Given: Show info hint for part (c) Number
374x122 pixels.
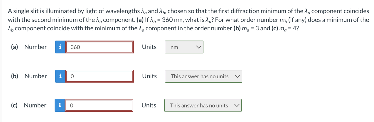Looking at the screenshot, I should [60, 105].
